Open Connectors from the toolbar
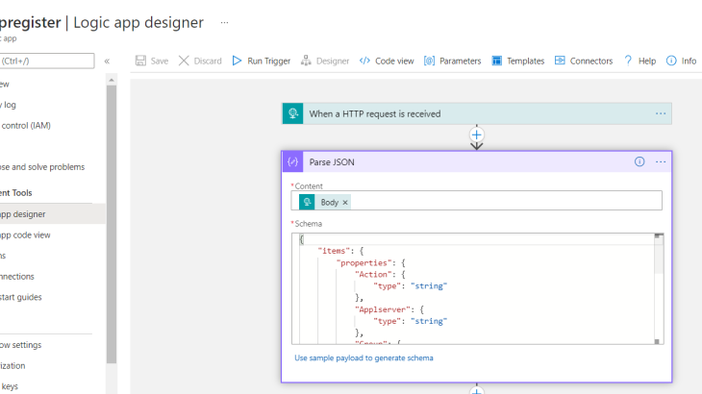 (x=584, y=61)
